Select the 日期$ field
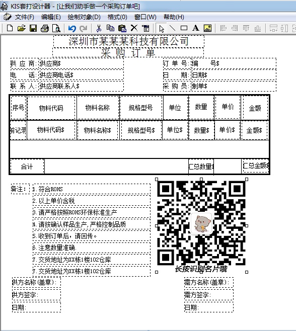 click(x=234, y=75)
